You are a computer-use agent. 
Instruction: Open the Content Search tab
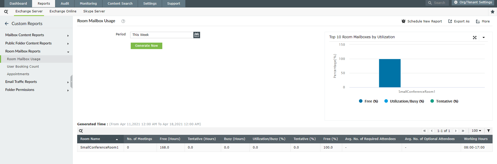click(x=120, y=4)
